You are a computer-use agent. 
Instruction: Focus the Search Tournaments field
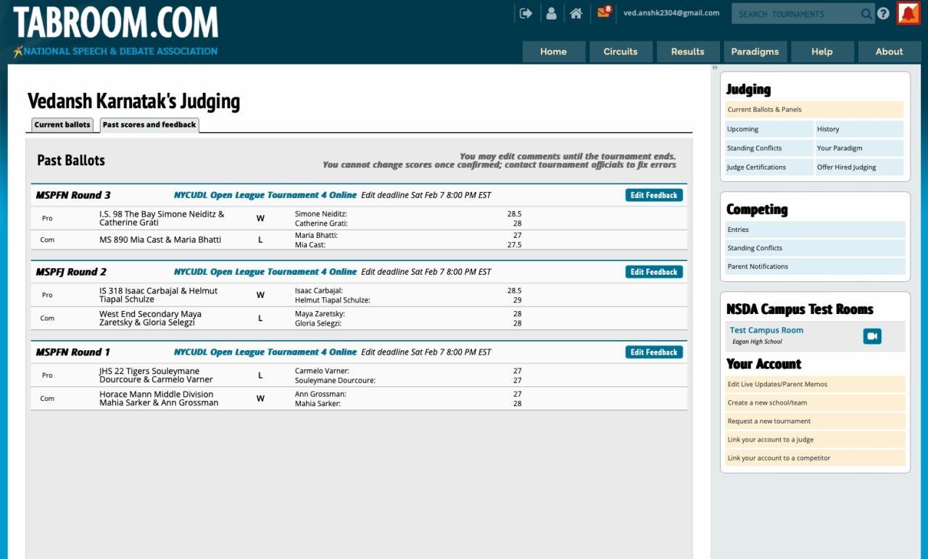click(795, 14)
